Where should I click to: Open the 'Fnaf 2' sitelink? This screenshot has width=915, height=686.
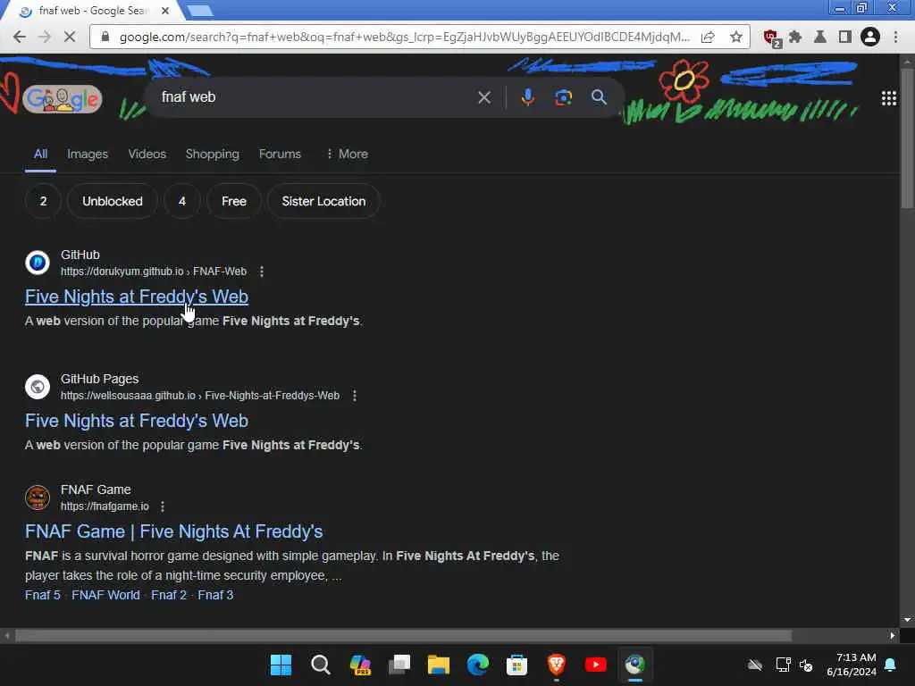click(169, 595)
